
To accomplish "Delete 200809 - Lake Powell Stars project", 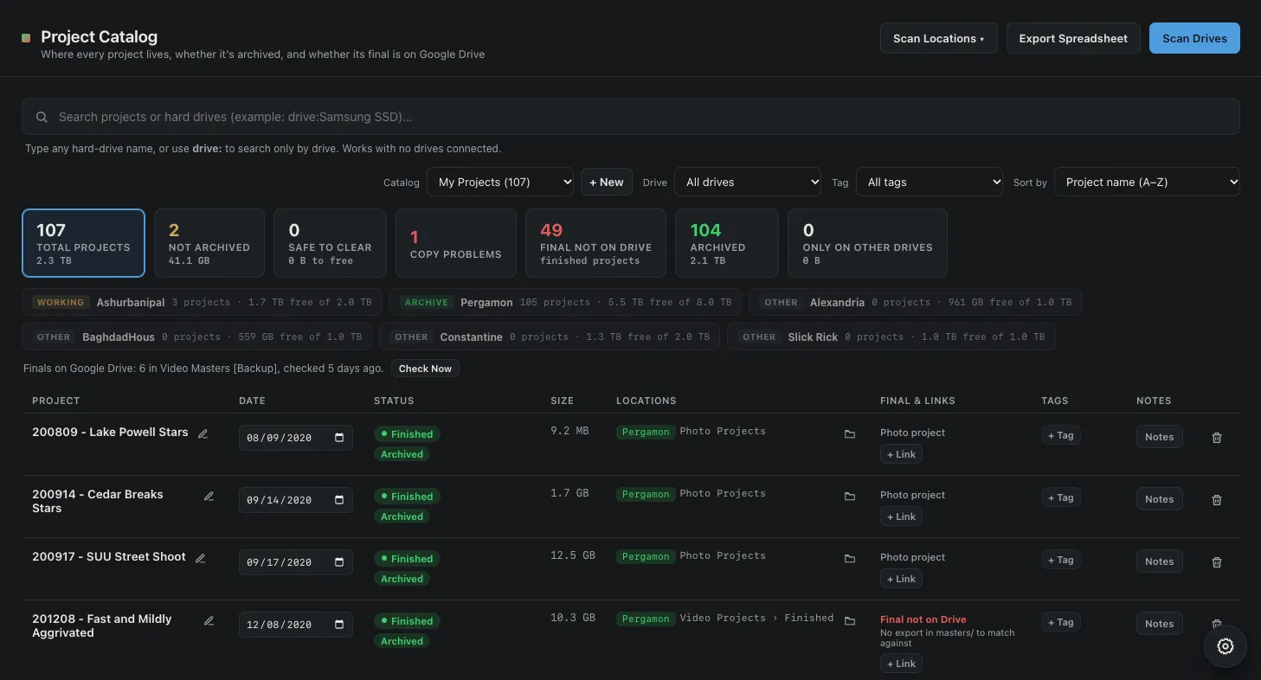I will click(x=1217, y=438).
